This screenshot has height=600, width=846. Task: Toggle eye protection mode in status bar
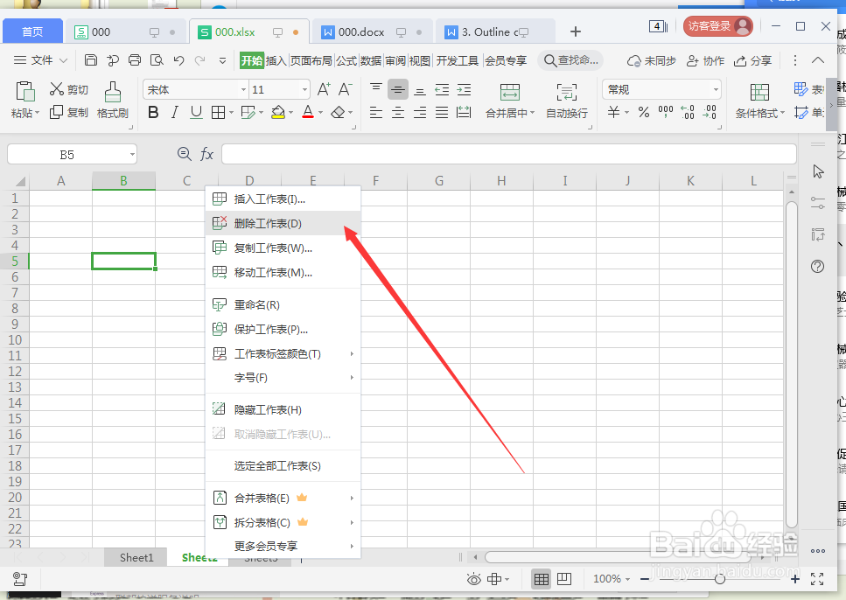(x=473, y=578)
